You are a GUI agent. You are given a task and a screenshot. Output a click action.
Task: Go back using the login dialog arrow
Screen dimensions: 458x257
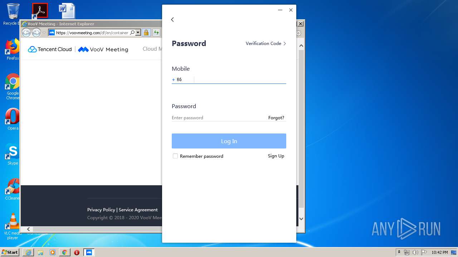click(172, 20)
